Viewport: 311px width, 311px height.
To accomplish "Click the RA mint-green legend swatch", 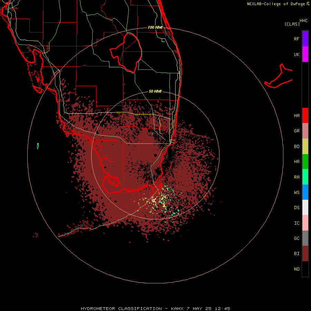I will click(x=305, y=177).
